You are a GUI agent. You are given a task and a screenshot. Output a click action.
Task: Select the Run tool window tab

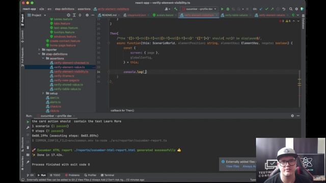tap(42, 175)
